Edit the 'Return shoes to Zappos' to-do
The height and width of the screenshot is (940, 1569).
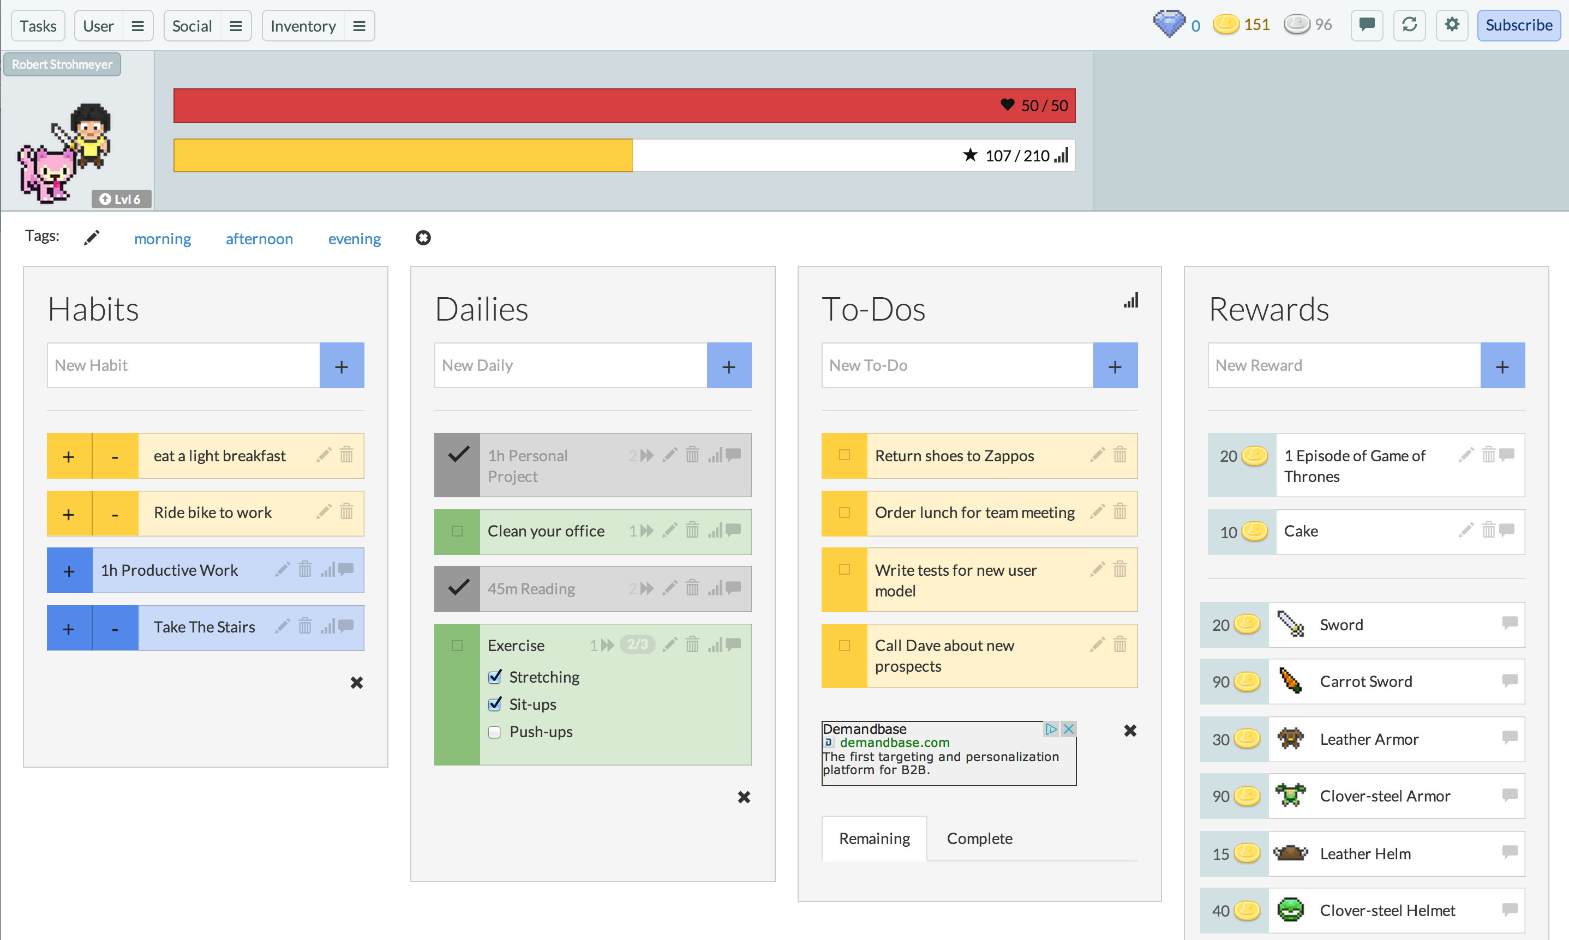click(1097, 455)
